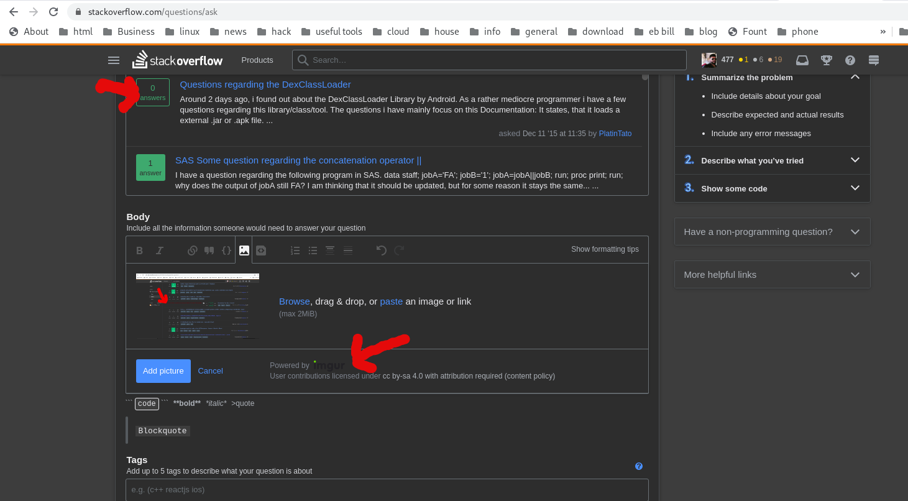
Task: Click the code sample braces icon
Action: point(227,250)
